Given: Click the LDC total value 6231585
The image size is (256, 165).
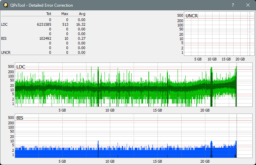Looking at the screenshot, I should click(x=44, y=24).
